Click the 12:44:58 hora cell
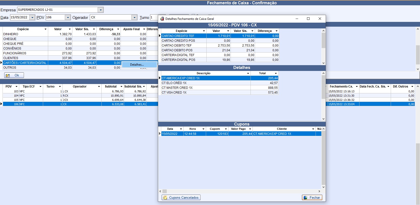This screenshot has height=205, width=420. pyautogui.click(x=195, y=134)
